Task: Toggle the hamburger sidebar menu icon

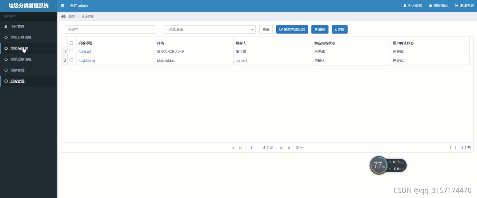Action: click(x=63, y=6)
